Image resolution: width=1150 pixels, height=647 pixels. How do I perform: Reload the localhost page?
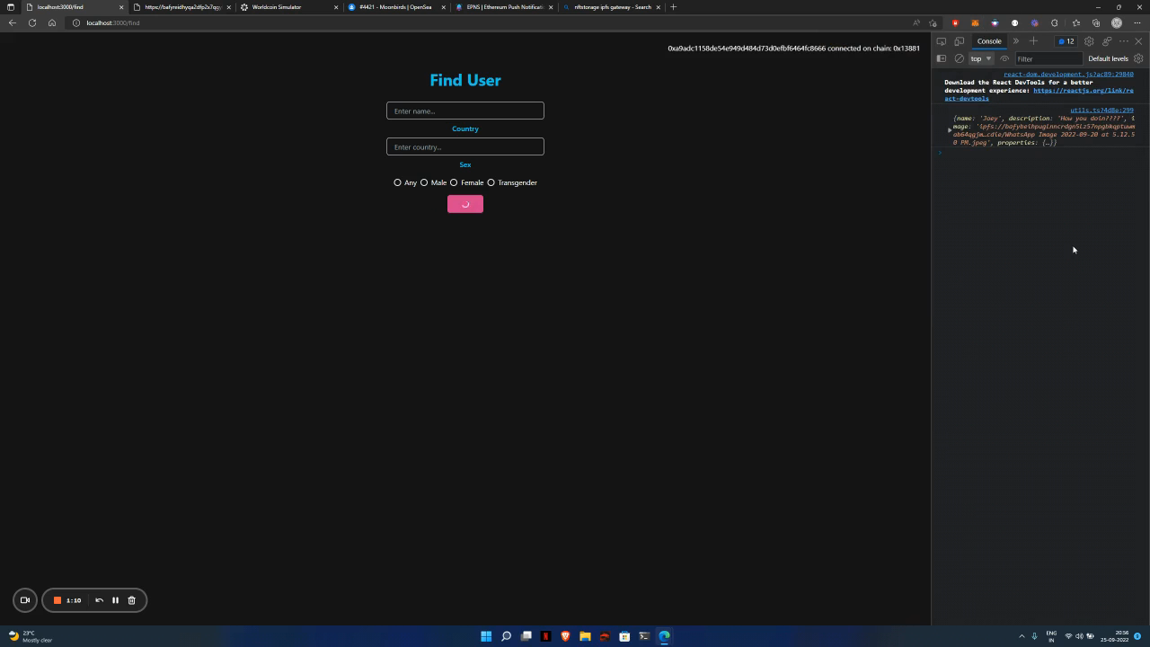[32, 22]
